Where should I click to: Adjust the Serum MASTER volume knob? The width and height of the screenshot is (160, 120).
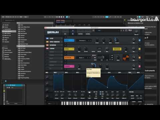pyautogui.click(x=136, y=32)
